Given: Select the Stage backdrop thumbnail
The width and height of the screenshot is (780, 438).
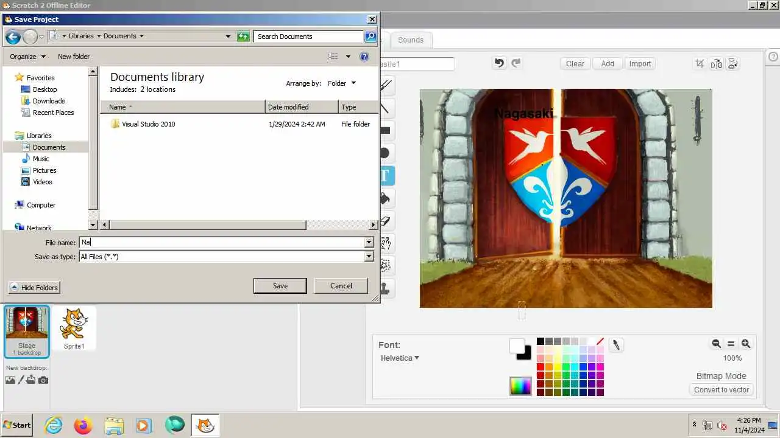Looking at the screenshot, I should 27,332.
